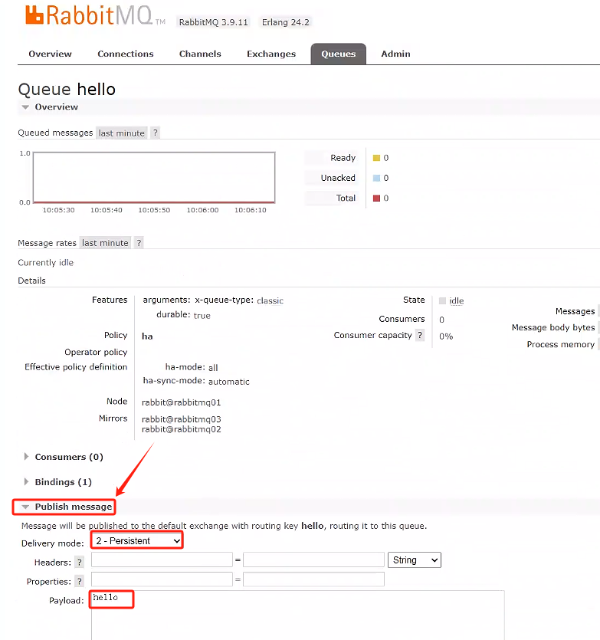Expand the Bindings (1) section
Image resolution: width=600 pixels, height=640 pixels.
pos(58,482)
